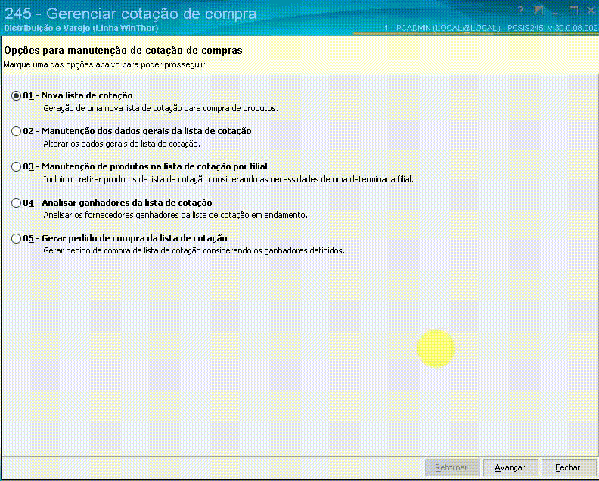
Task: Choose 05 Gerar pedido de compra option
Action: point(16,238)
